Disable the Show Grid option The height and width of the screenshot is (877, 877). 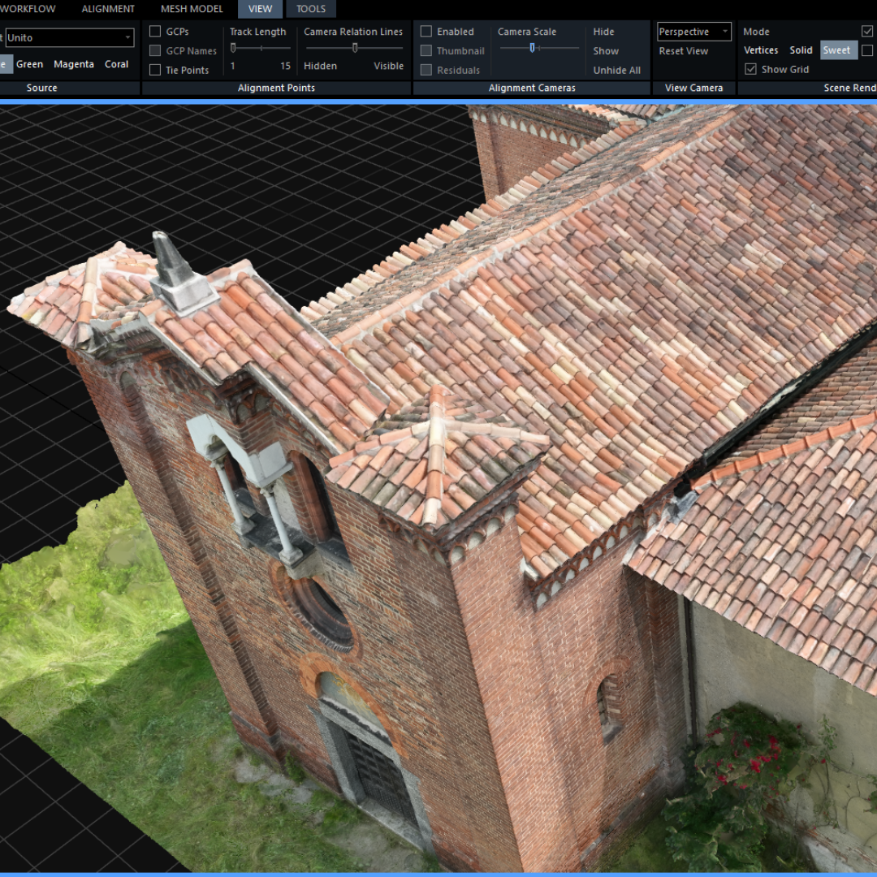tap(751, 69)
